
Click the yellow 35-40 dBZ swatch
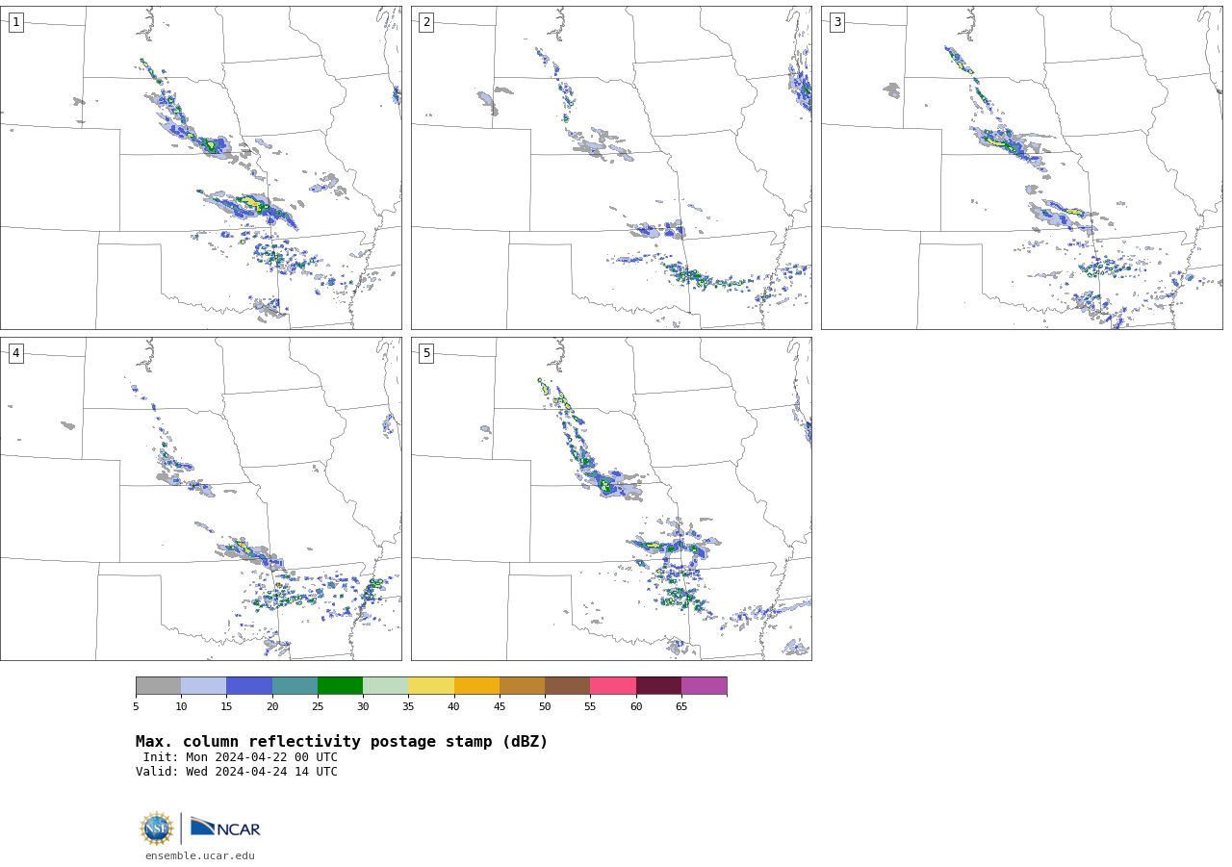click(431, 686)
